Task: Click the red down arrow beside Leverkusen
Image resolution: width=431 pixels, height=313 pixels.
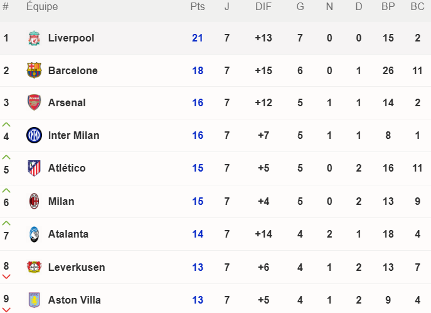Action: pos(6,277)
